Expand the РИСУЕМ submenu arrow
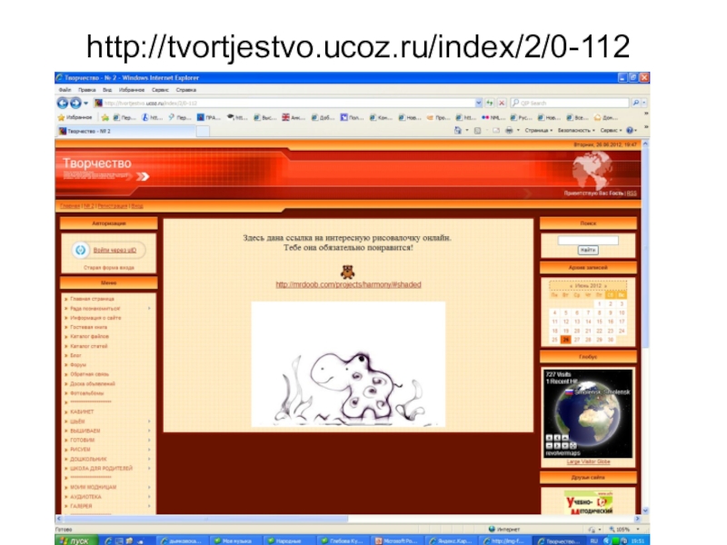Viewport: 727px width, 545px height. tap(149, 450)
